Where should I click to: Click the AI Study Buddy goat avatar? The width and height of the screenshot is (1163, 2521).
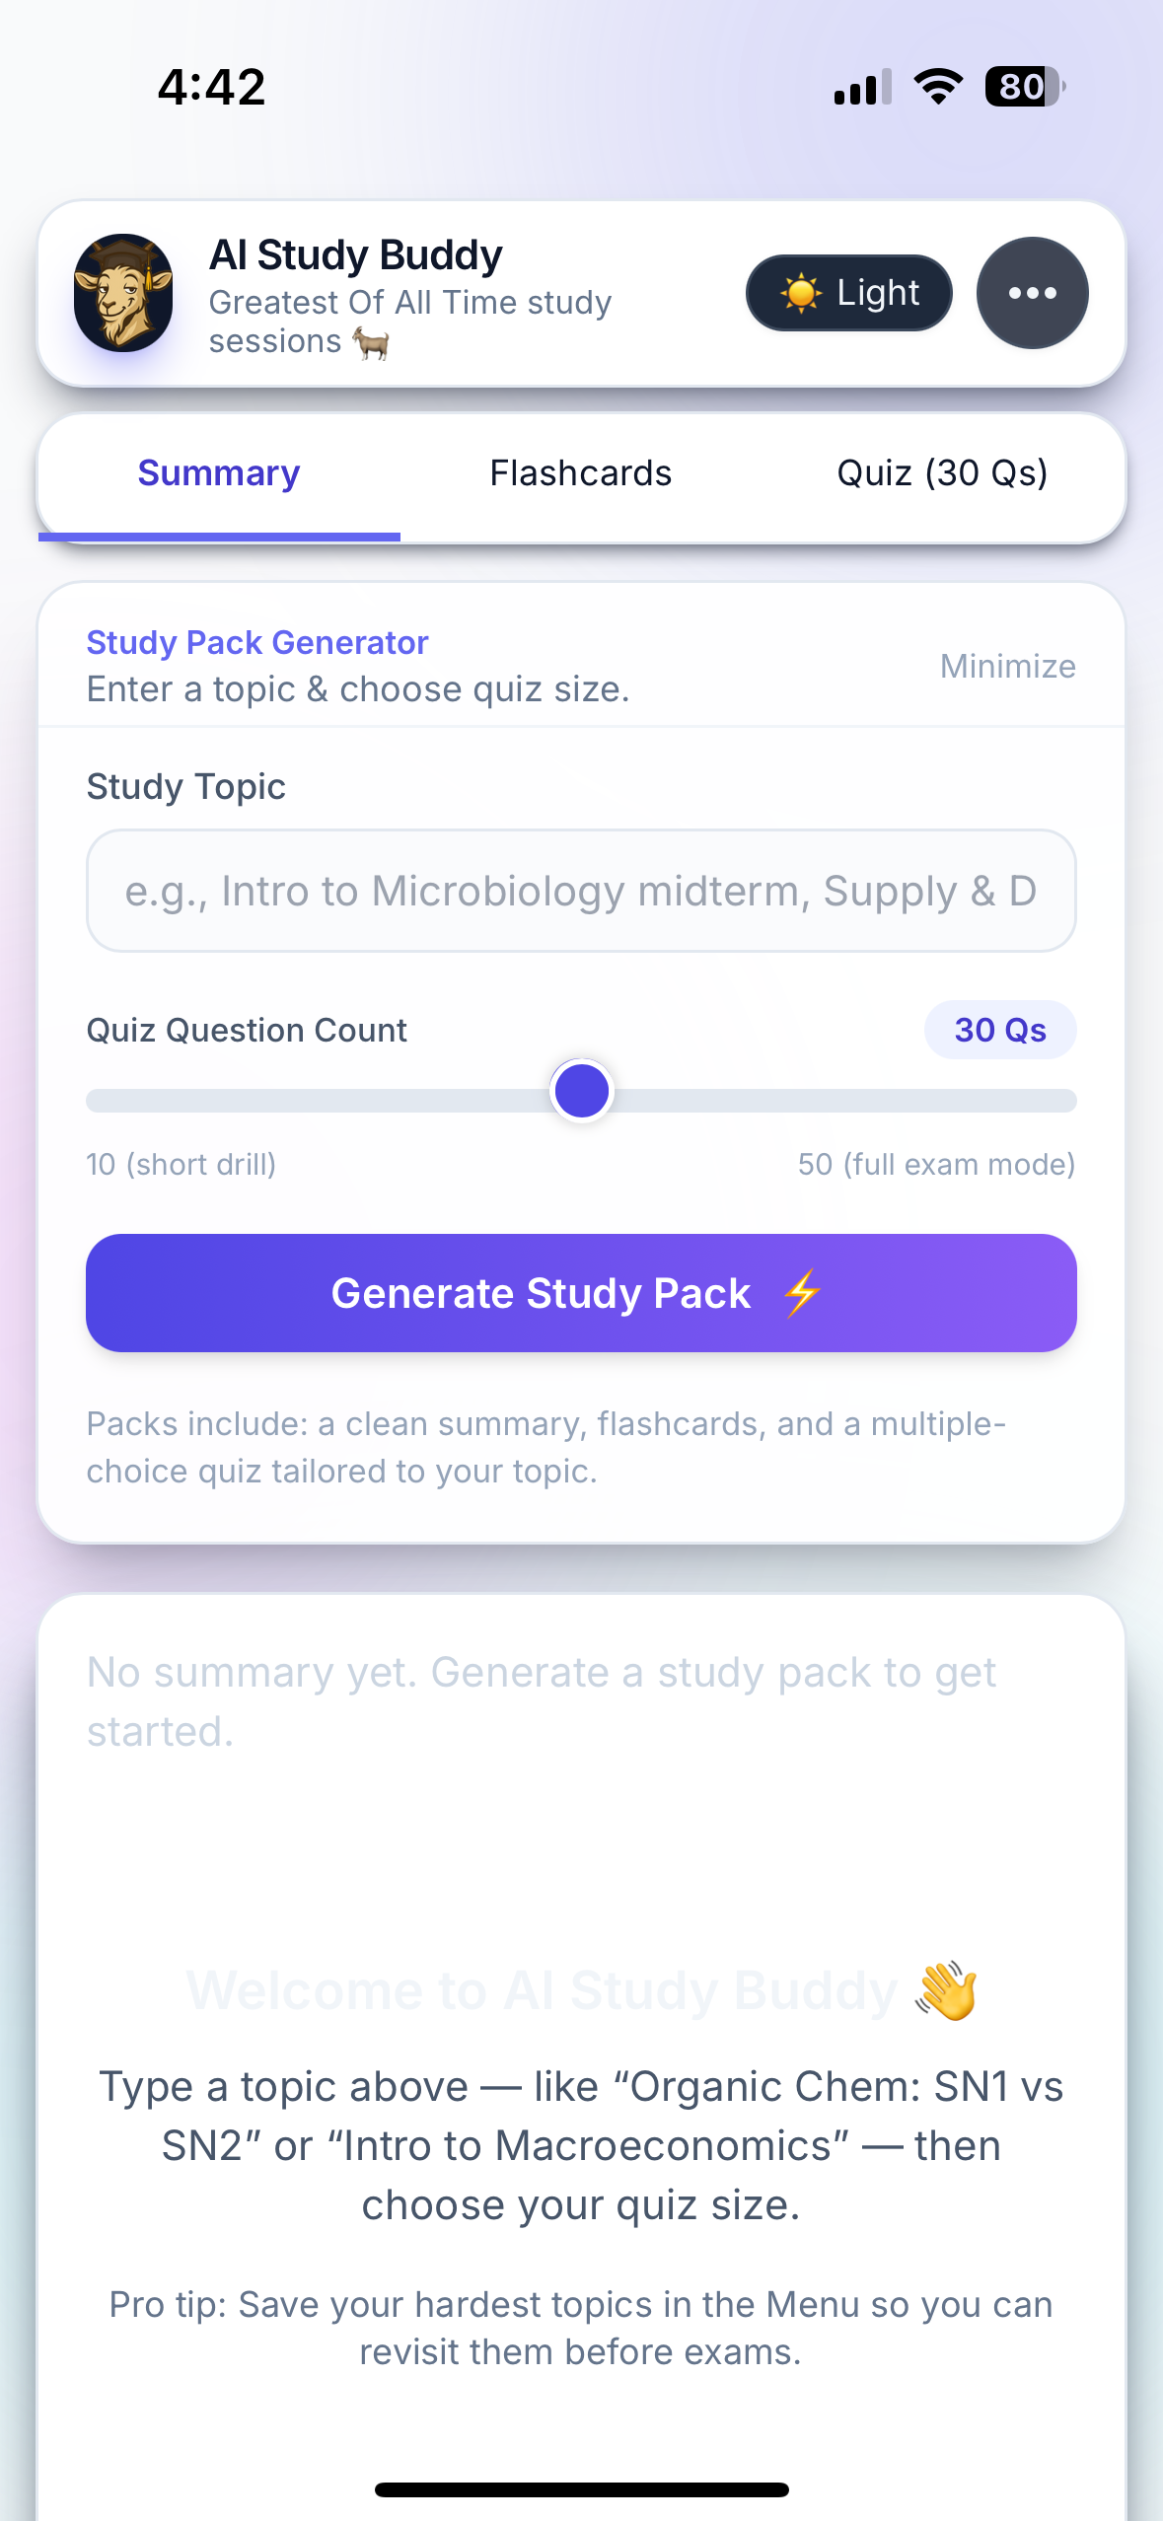click(x=122, y=292)
